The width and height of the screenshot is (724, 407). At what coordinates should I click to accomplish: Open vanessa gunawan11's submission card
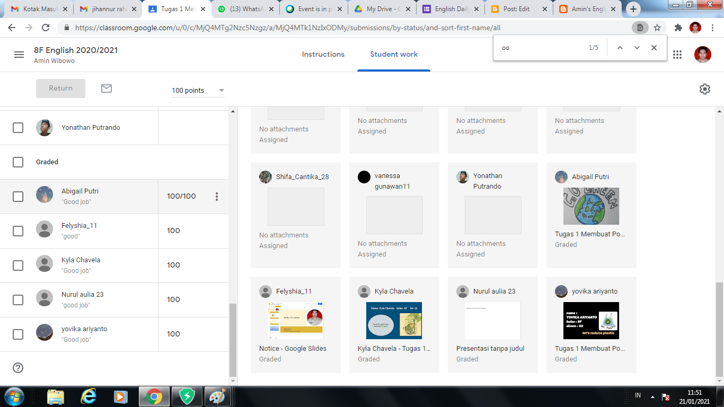click(394, 215)
